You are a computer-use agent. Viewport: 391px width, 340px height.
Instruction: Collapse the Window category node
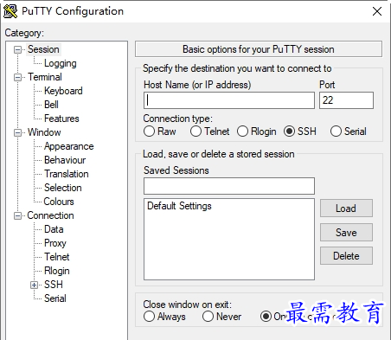click(17, 132)
